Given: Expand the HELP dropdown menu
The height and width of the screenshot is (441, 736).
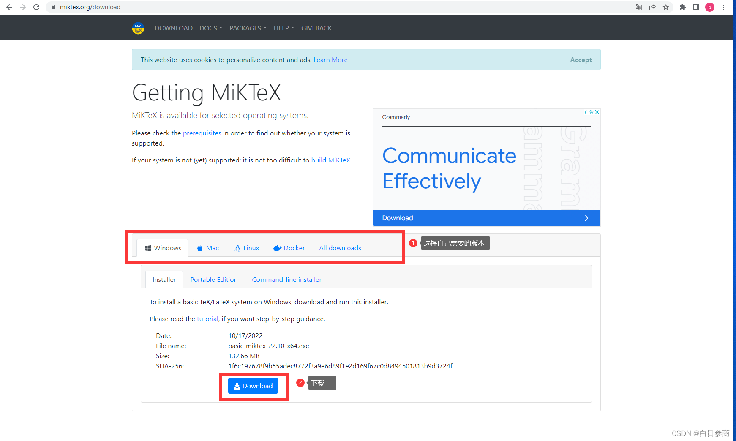Looking at the screenshot, I should pyautogui.click(x=284, y=28).
